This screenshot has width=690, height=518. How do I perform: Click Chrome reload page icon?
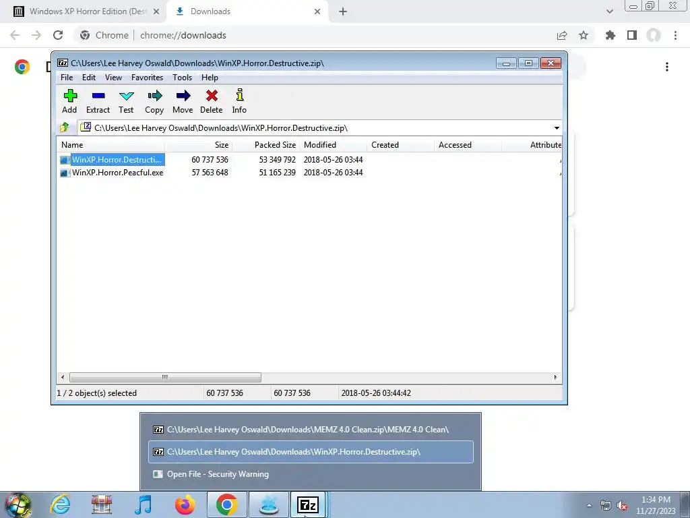[x=58, y=35]
